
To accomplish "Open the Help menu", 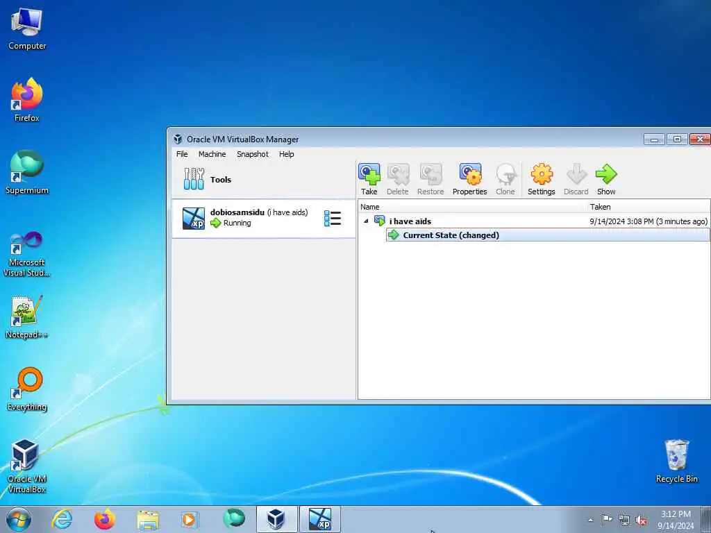I will coord(287,154).
